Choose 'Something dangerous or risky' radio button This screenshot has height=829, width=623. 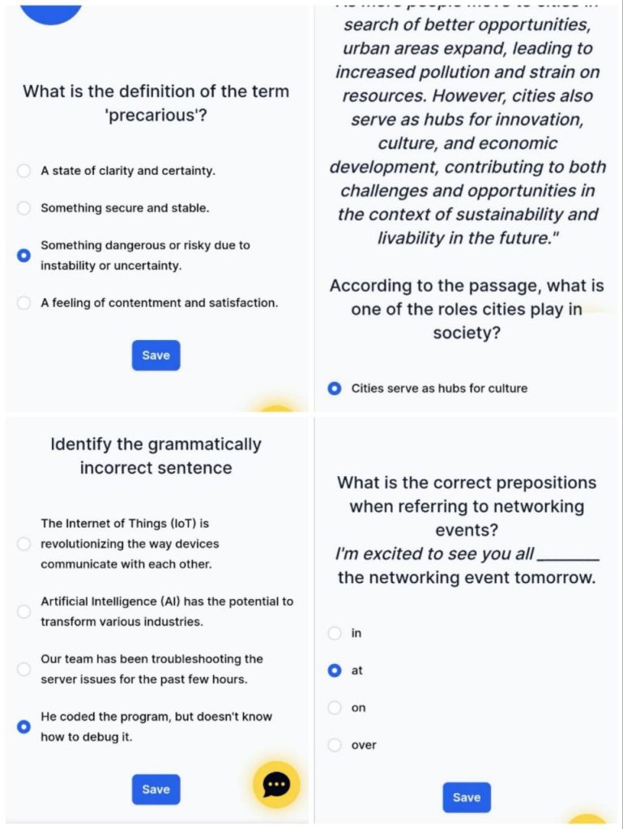tap(24, 255)
